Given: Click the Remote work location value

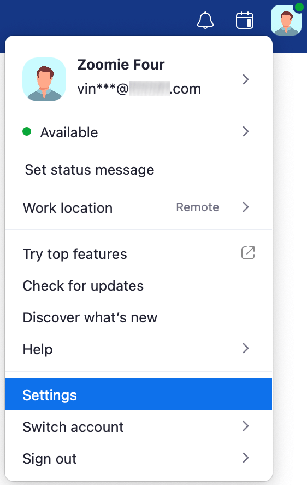Looking at the screenshot, I should coord(197,207).
